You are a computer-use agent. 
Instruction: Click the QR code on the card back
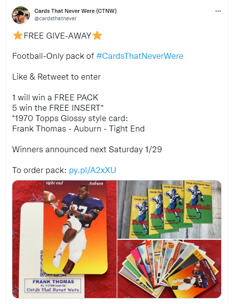[x=42, y=263]
